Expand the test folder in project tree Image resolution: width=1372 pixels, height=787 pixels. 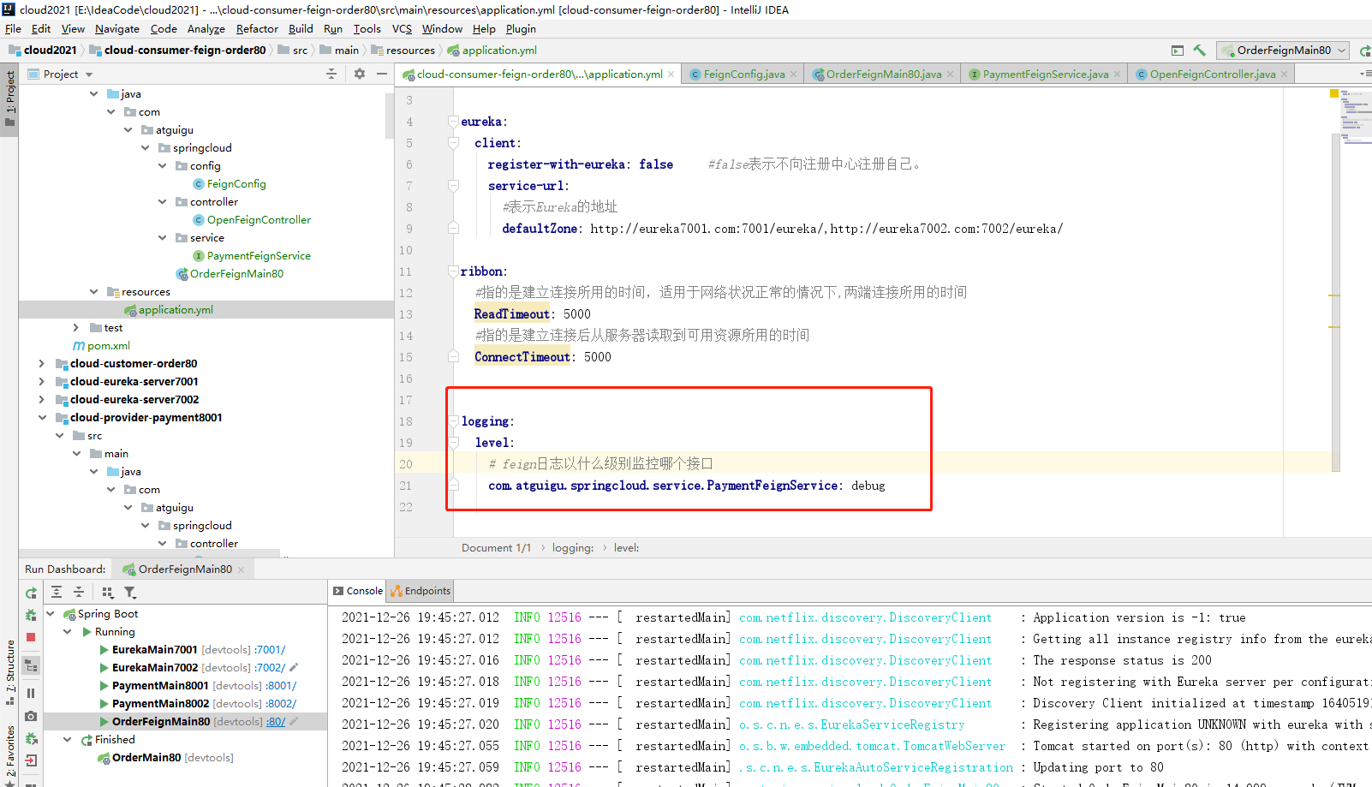click(x=76, y=328)
